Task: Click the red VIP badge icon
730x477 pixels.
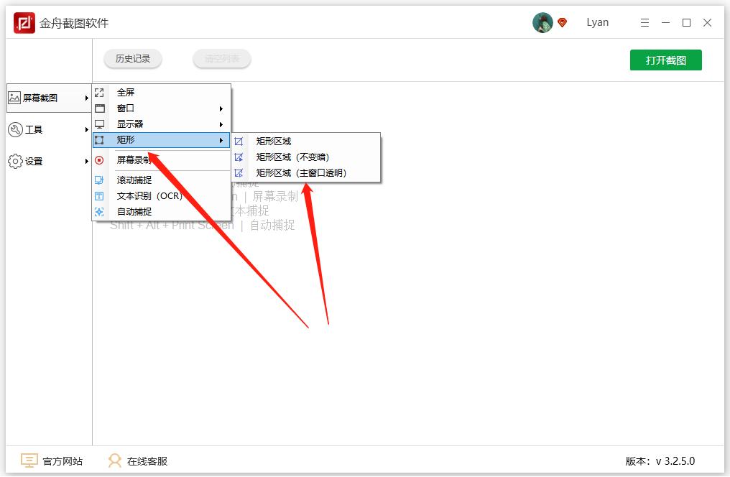Action: pyautogui.click(x=561, y=22)
